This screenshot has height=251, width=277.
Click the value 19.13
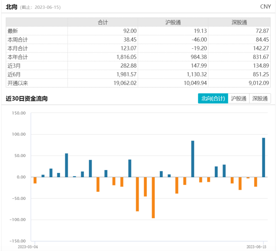pyautogui.click(x=200, y=31)
